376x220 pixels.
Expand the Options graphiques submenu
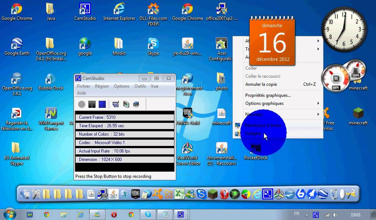coord(278,103)
